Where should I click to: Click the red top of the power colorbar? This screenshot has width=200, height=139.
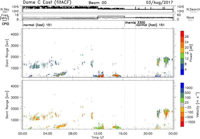tap(182, 34)
